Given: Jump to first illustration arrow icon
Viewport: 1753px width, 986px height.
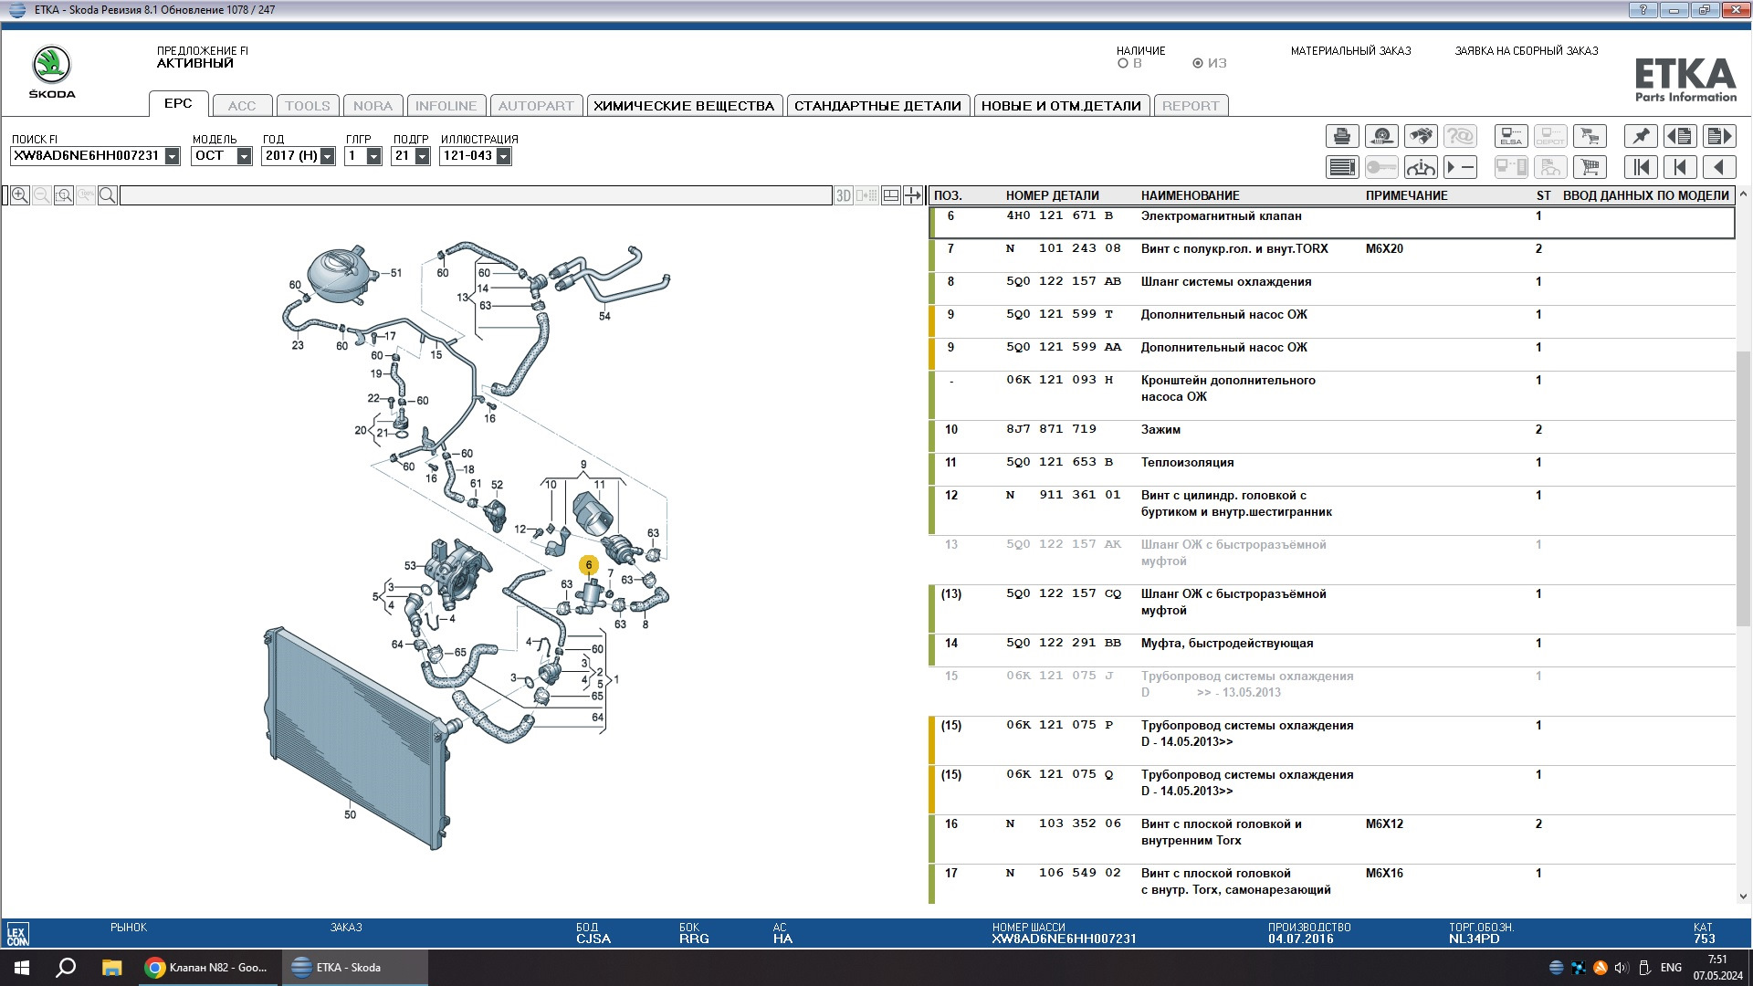Looking at the screenshot, I should [1641, 167].
